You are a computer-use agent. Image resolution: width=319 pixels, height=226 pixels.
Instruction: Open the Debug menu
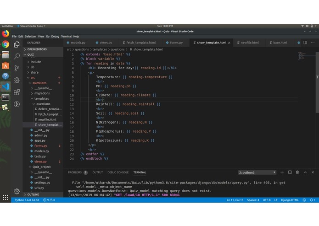(55, 37)
